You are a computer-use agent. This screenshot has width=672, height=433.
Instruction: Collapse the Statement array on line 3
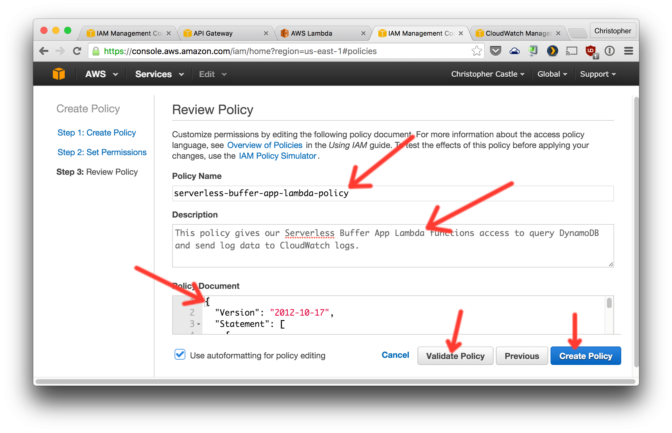tap(199, 324)
